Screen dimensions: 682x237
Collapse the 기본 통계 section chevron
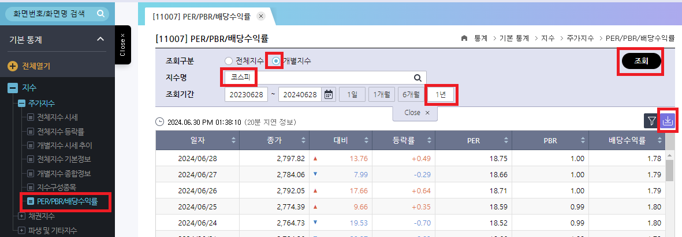pos(100,40)
